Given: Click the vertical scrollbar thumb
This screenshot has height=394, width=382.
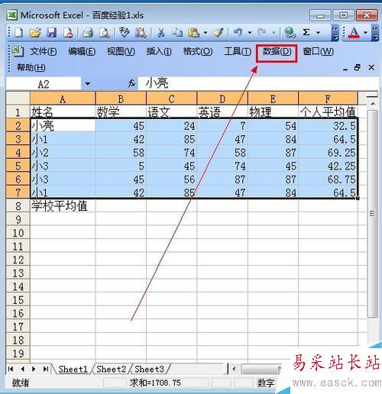Looking at the screenshot, I should pyautogui.click(x=372, y=214).
